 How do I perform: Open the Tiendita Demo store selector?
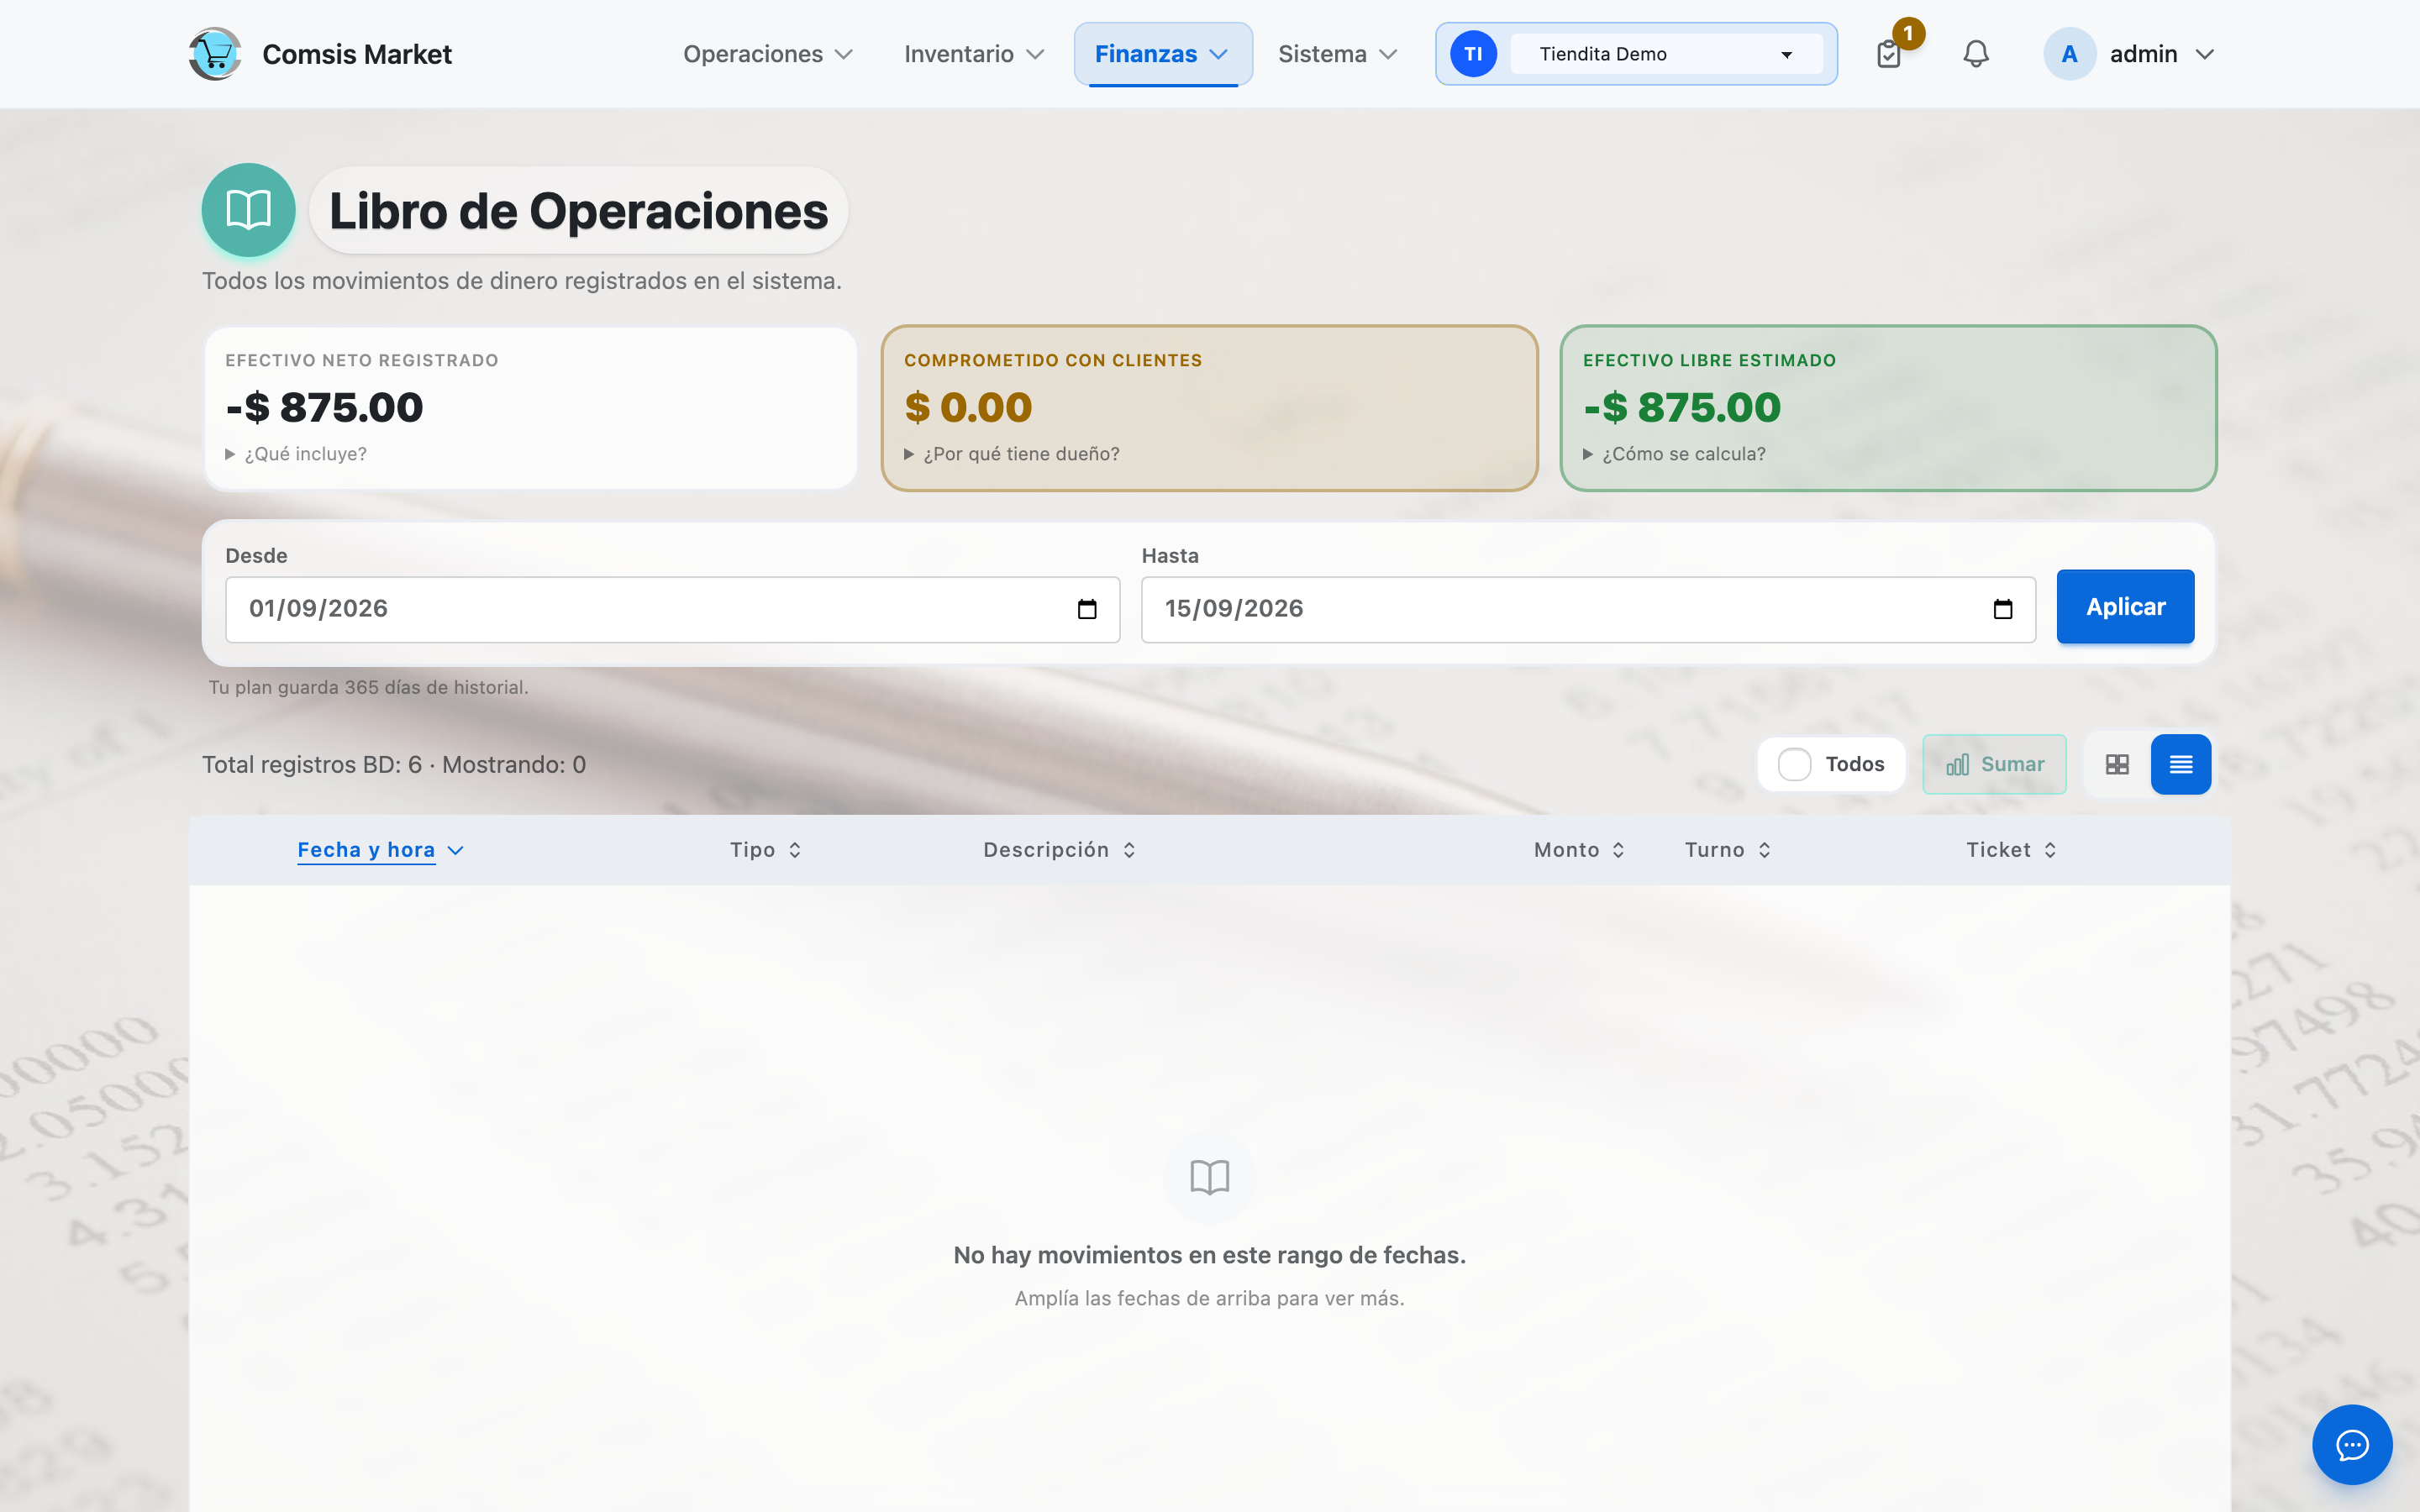coord(1666,54)
